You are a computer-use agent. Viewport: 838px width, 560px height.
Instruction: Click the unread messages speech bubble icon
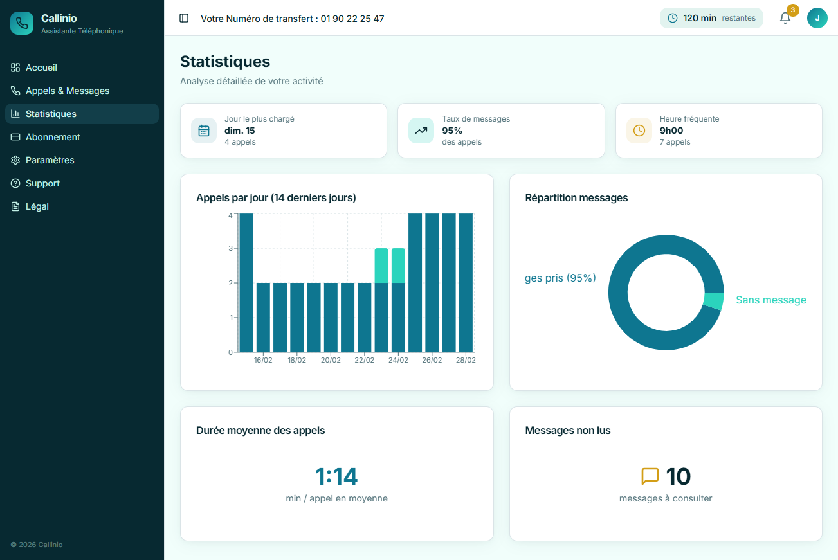point(650,476)
